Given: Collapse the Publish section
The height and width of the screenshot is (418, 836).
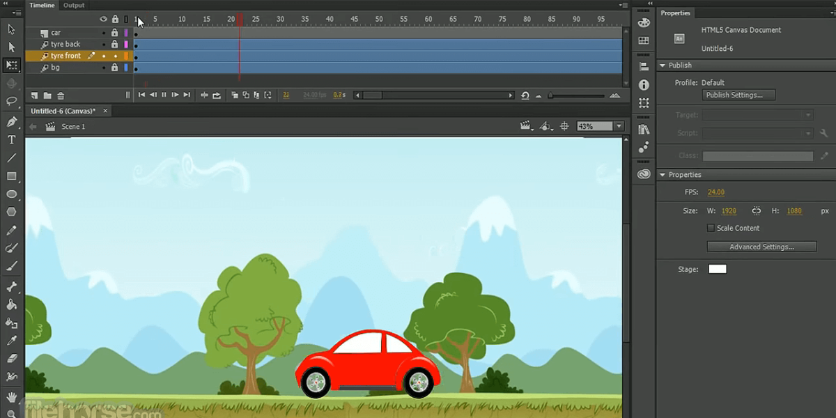Looking at the screenshot, I should (663, 65).
